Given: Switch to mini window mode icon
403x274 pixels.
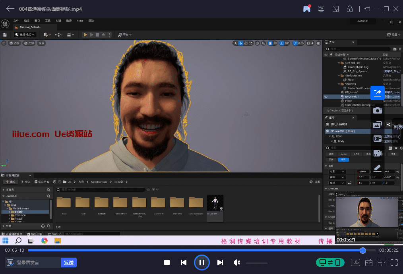Looking at the screenshot, I should pyautogui.click(x=335, y=9).
